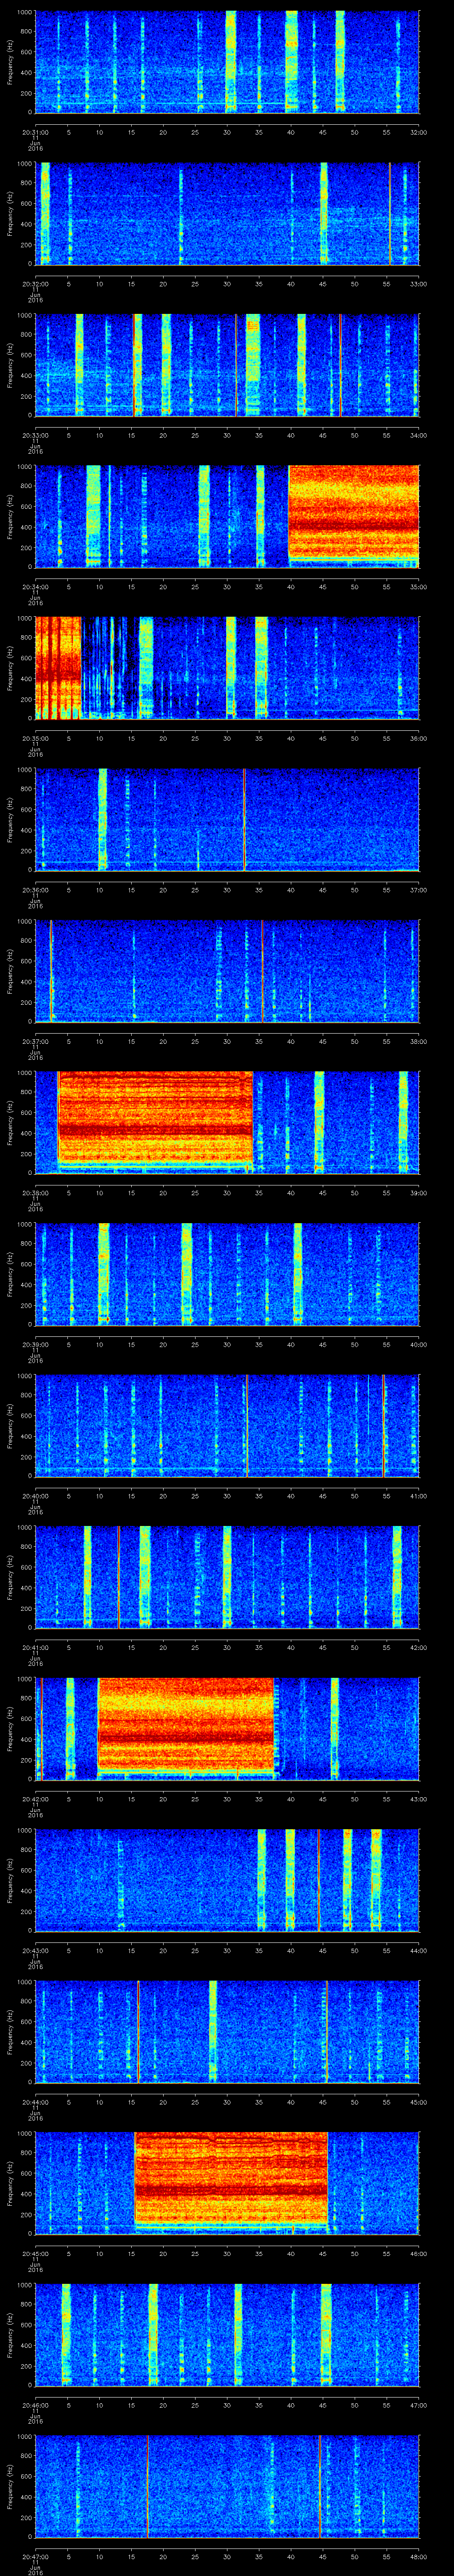Click the red spike near 55s in the 20:40:00 spectrogram
The width and height of the screenshot is (454, 2576).
(383, 1424)
